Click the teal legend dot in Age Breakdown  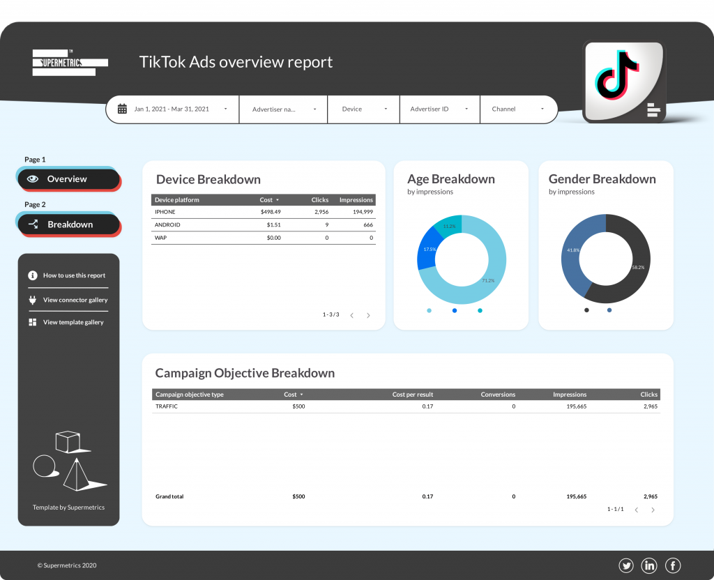click(480, 310)
